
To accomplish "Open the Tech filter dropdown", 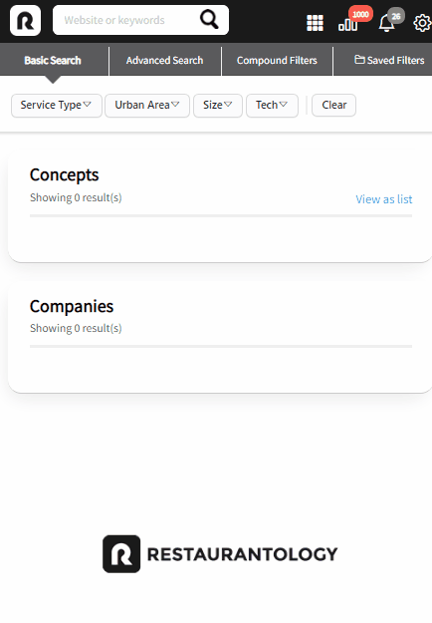I will tap(272, 106).
